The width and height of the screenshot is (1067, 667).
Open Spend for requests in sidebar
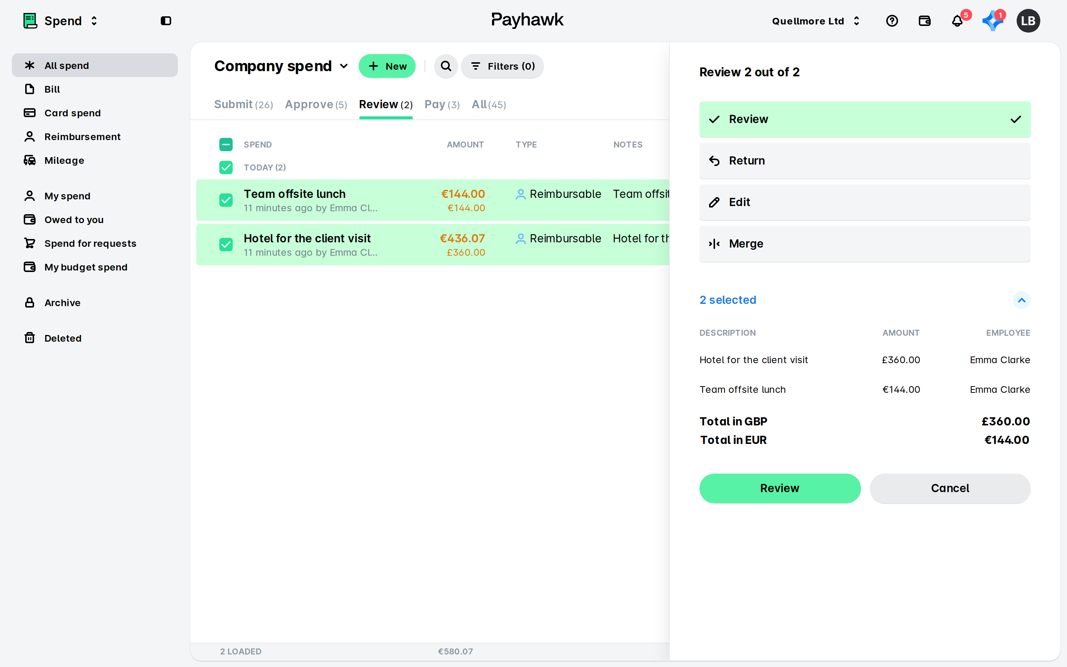[x=95, y=243]
